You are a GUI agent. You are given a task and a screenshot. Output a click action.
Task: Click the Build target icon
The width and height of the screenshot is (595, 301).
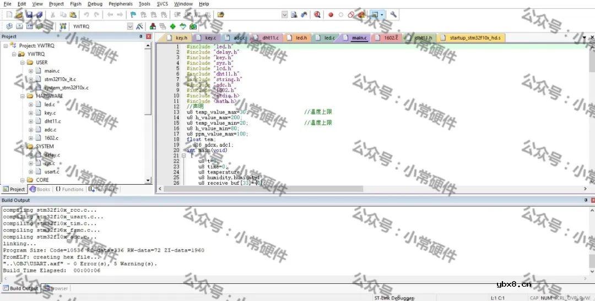coord(19,26)
